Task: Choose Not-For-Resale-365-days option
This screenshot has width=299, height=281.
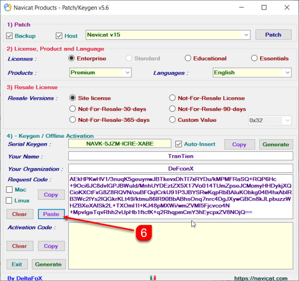Action: pyautogui.click(x=72, y=120)
